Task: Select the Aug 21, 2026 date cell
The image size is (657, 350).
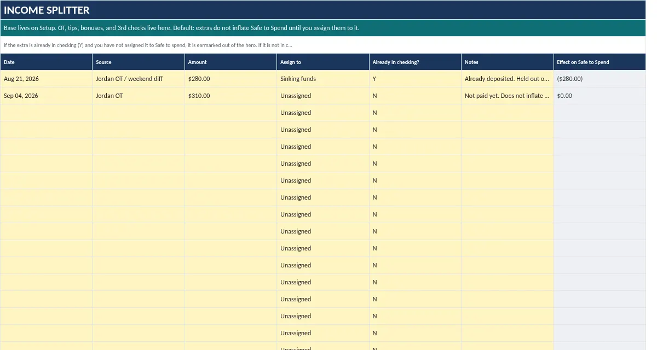Action: pyautogui.click(x=46, y=79)
